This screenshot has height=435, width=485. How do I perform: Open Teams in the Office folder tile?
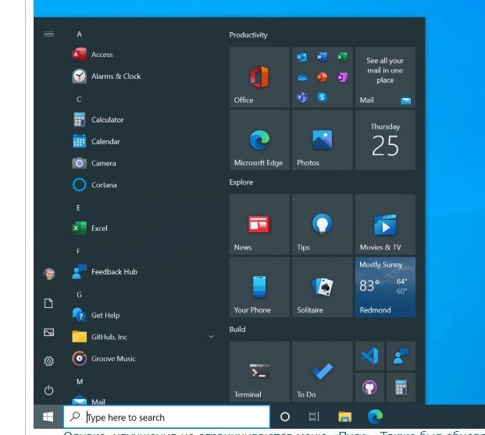[x=302, y=97]
